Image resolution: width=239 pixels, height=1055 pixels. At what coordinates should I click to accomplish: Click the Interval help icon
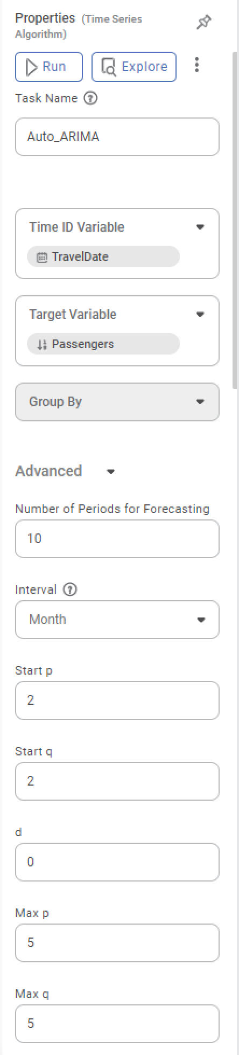(x=70, y=589)
